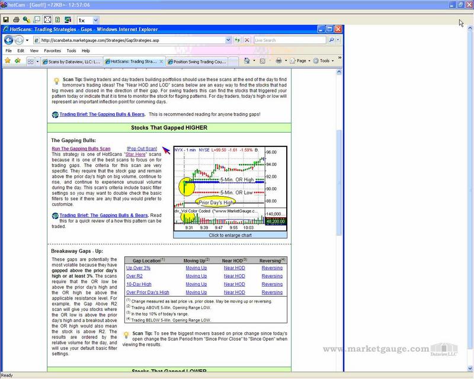Switch to Position Swing Trading Cou... tab
Viewport: 474px width, 379px height.
point(197,62)
